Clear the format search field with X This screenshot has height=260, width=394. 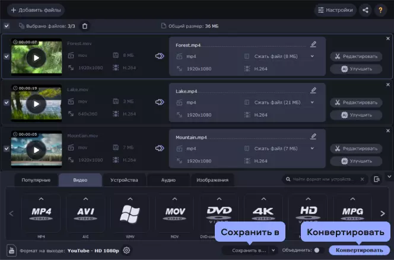[362, 179]
